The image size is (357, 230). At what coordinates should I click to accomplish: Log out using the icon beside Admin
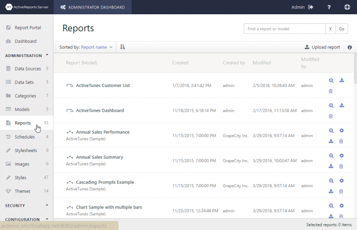tap(311, 7)
